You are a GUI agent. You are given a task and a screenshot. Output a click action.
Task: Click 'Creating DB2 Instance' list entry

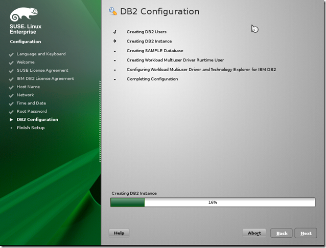[x=149, y=42]
